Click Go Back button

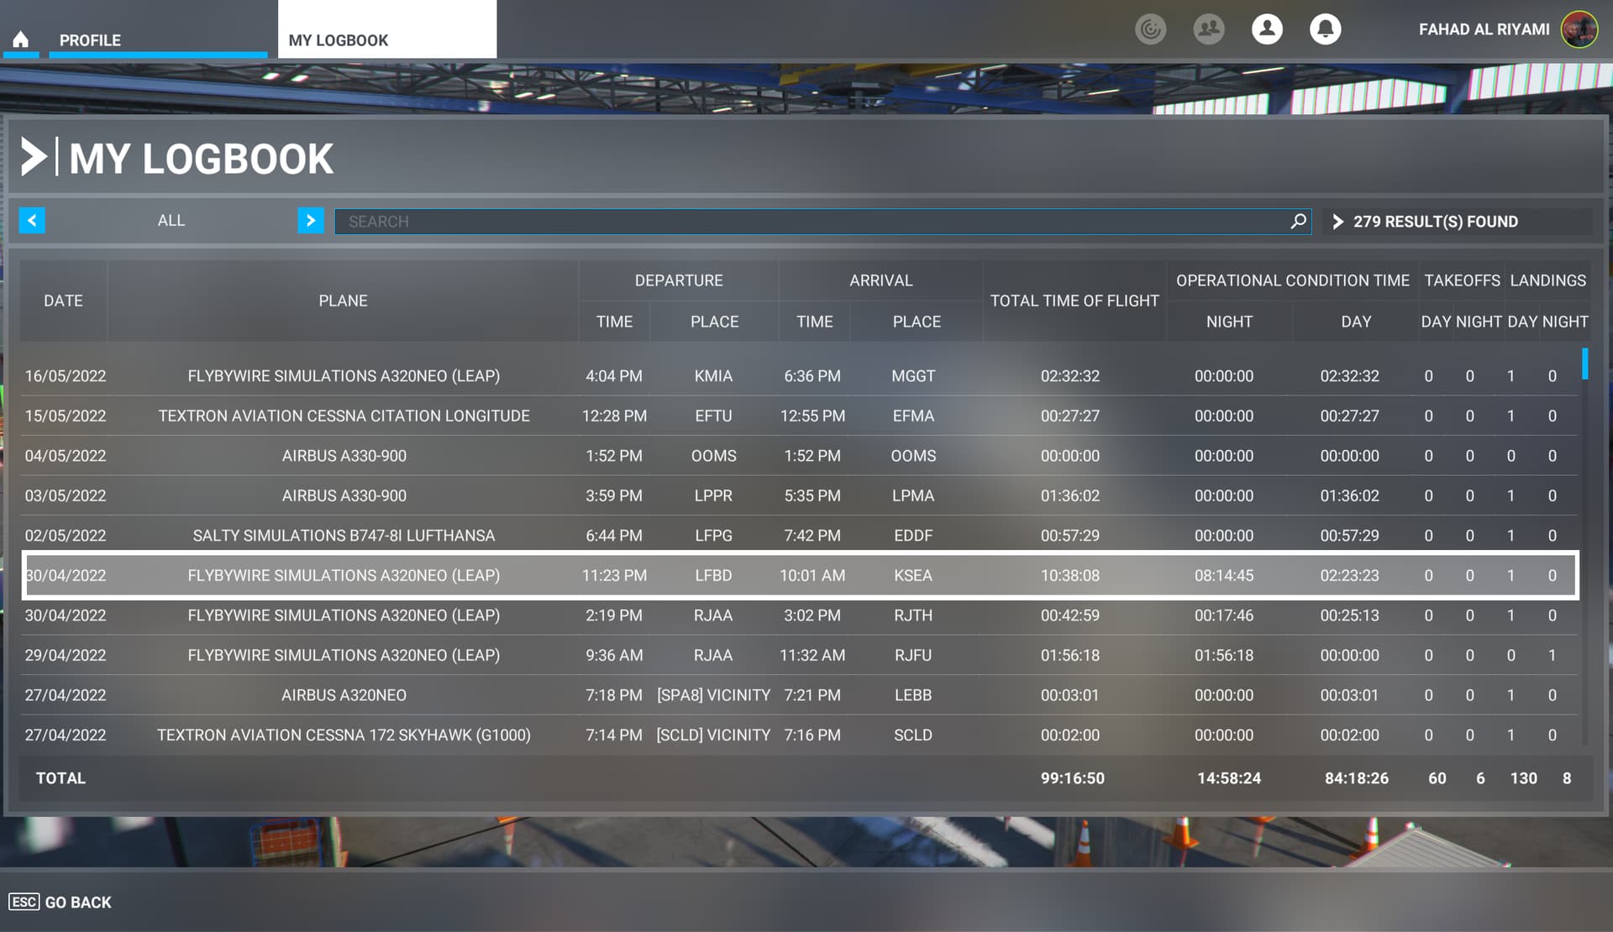pyautogui.click(x=77, y=902)
